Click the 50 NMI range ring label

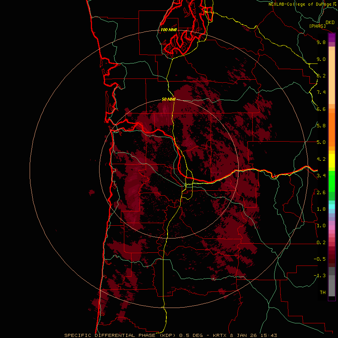[x=169, y=99]
